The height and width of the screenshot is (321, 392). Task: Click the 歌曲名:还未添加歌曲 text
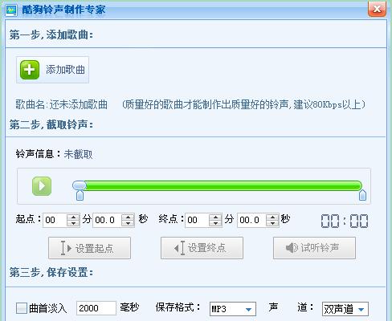pos(61,104)
